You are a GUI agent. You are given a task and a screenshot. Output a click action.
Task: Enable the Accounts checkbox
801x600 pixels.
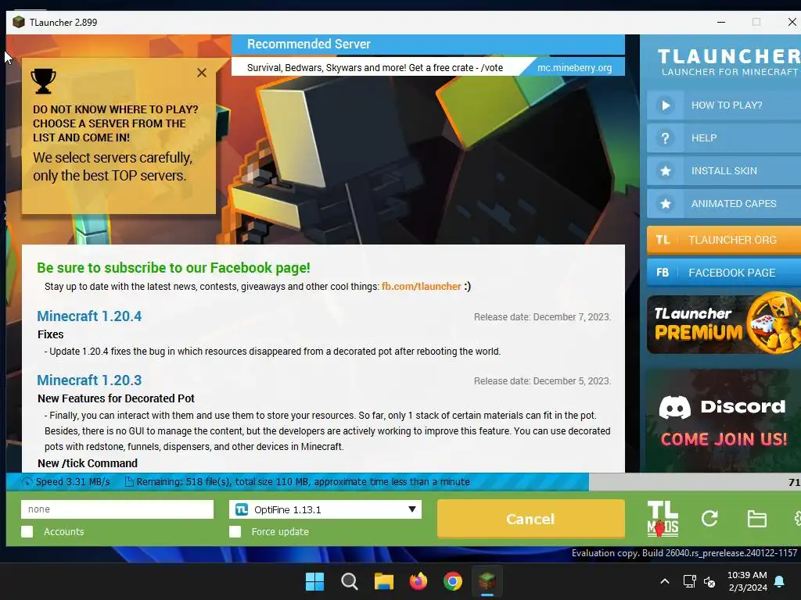[x=27, y=531]
